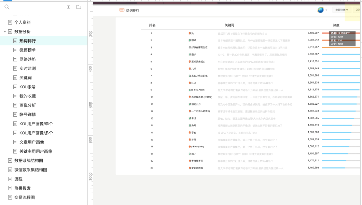Open the dropdown arrow beside the globe
This screenshot has width=362, height=205.
[x=326, y=10]
